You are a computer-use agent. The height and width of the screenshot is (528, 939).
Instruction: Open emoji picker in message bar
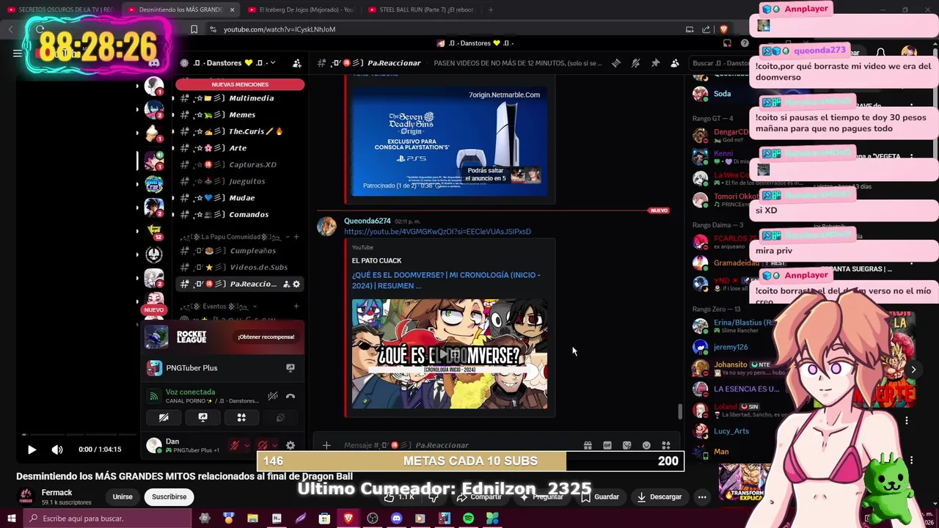[646, 445]
